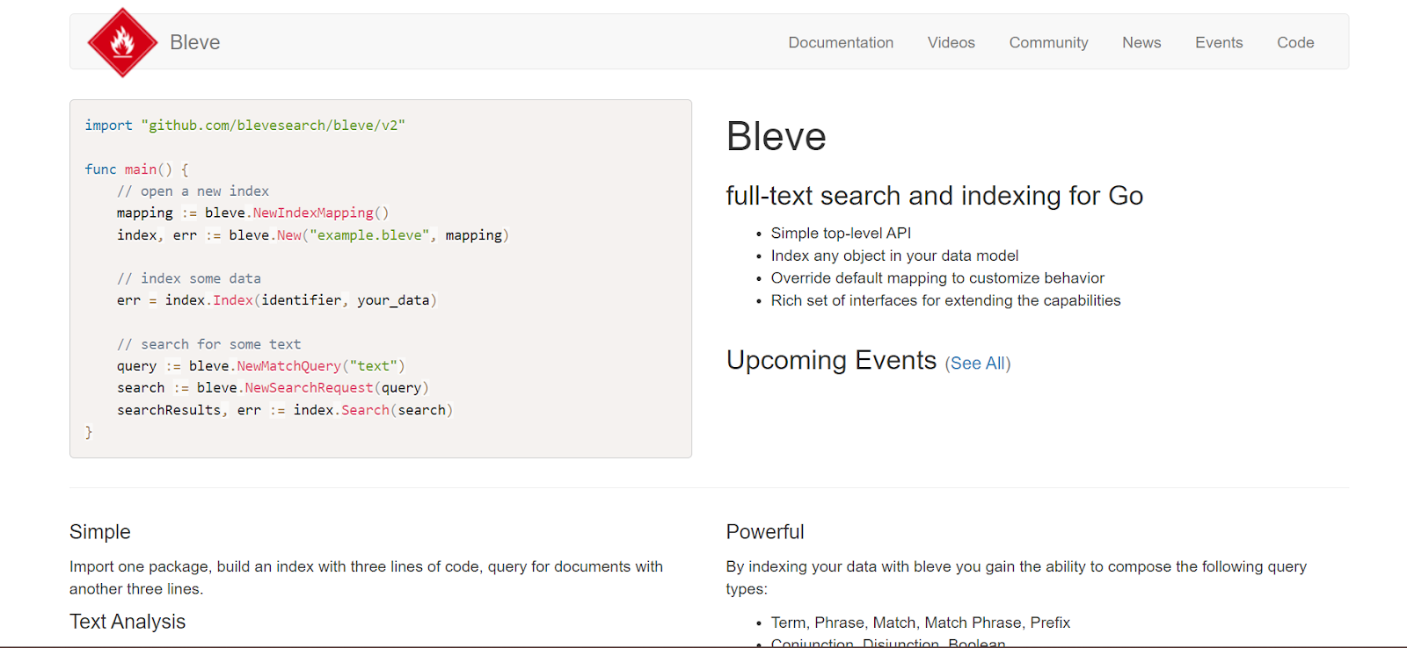Click the Text Analysis heading
This screenshot has height=648, width=1407.
tap(128, 622)
